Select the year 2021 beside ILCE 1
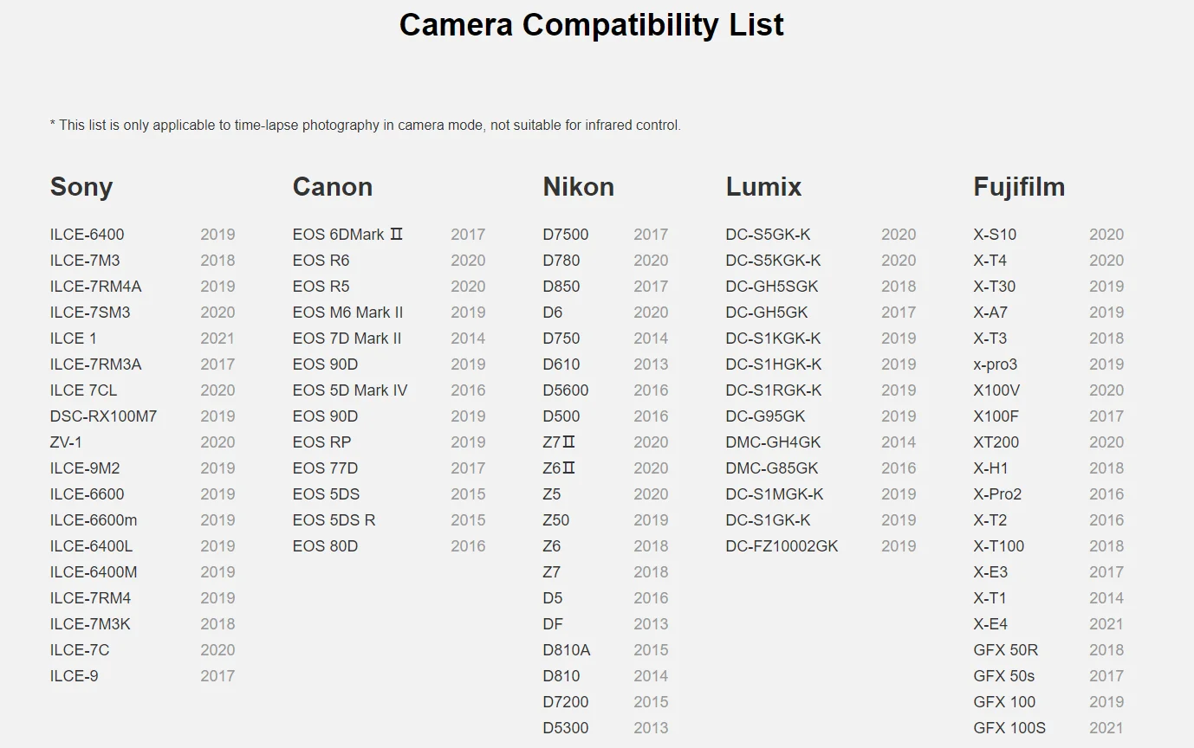The image size is (1194, 748). (217, 339)
